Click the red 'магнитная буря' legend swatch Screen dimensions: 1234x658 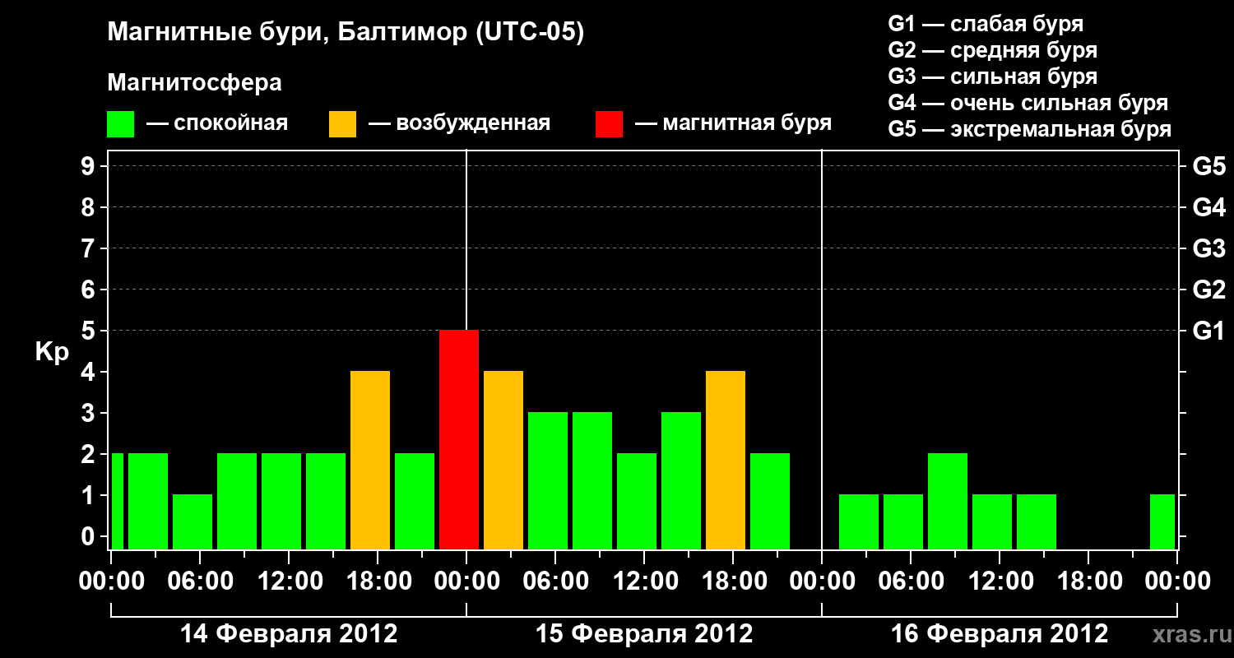[609, 124]
